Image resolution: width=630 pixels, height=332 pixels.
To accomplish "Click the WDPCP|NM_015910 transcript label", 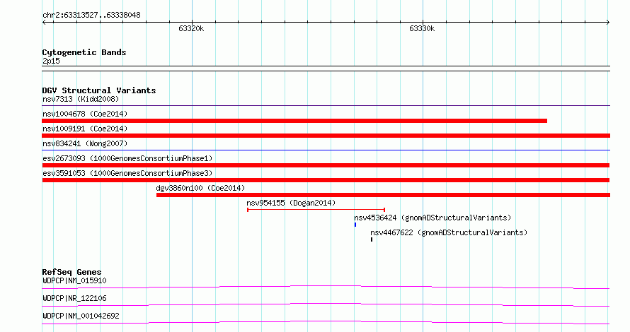I will pos(74,280).
